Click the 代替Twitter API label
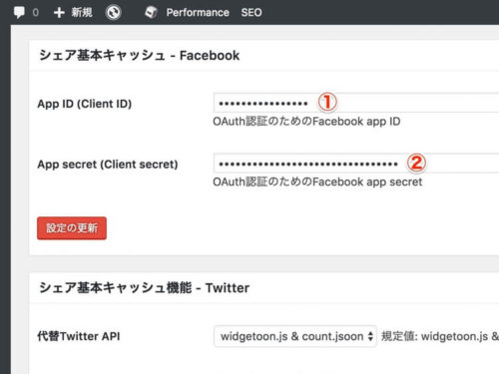The image size is (499, 374). point(79,336)
